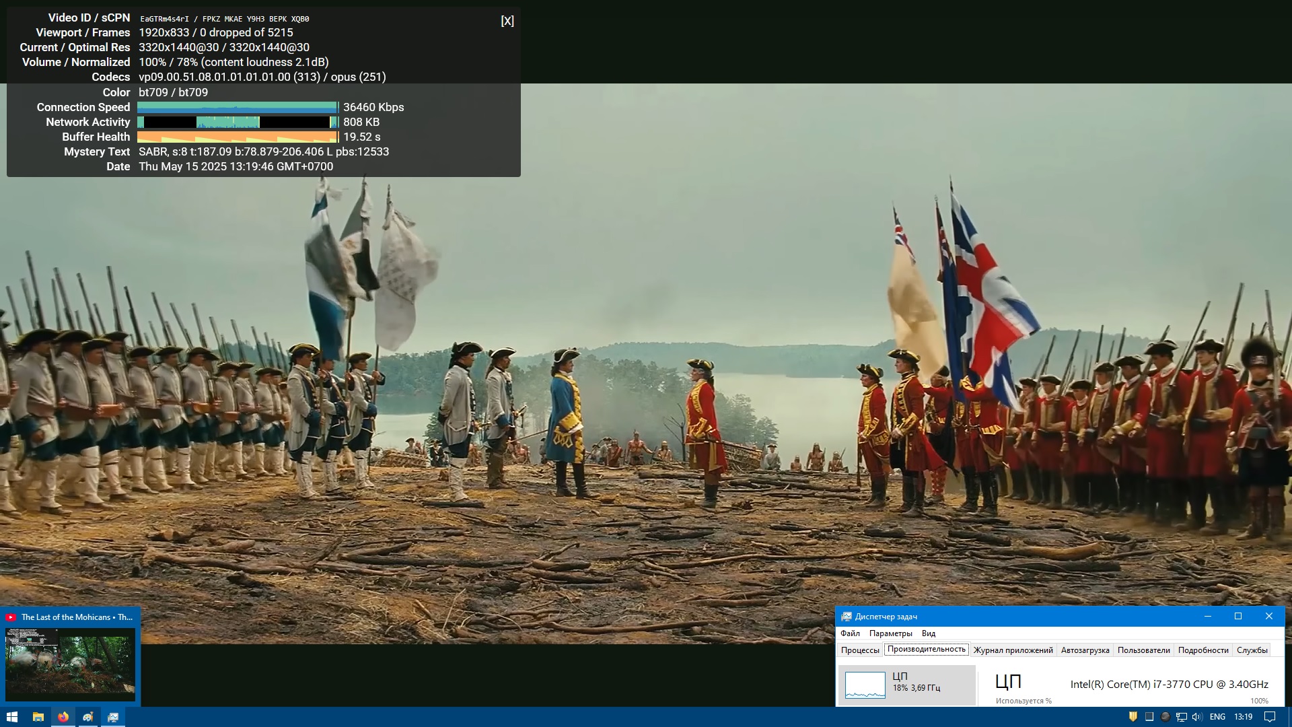1292x727 pixels.
Task: Click the Network Activity graph bar
Action: click(238, 123)
